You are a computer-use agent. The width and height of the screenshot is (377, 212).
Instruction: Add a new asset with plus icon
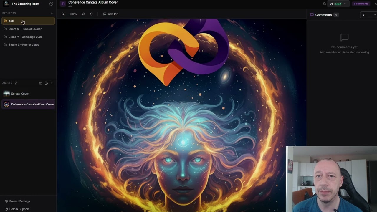[52, 83]
